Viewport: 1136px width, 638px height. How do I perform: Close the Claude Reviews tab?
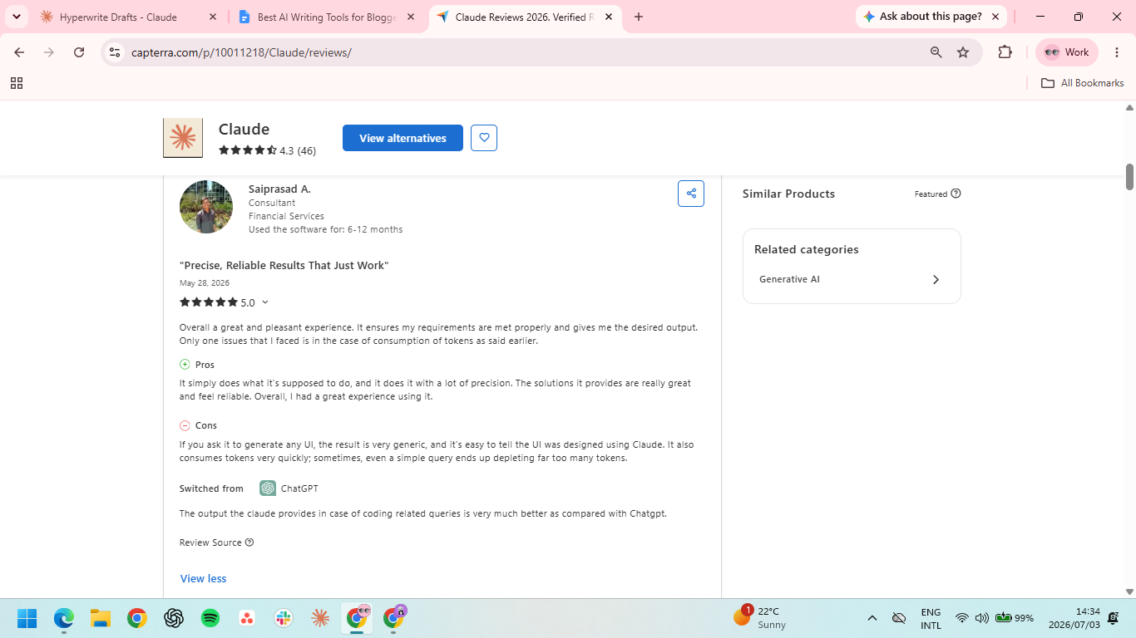[609, 17]
